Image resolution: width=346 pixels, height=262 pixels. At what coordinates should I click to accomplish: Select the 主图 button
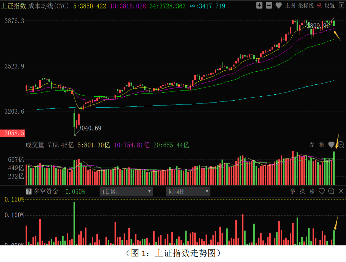click(x=290, y=6)
